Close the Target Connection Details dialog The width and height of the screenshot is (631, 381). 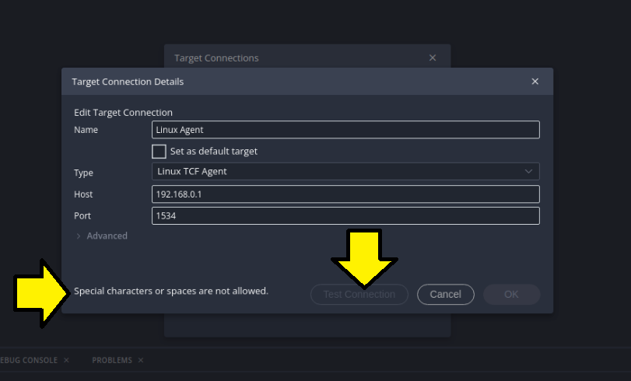click(535, 82)
